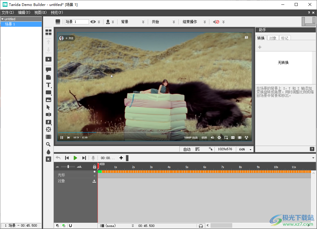
Task: Click the microphone record narration icon
Action: (x=93, y=158)
